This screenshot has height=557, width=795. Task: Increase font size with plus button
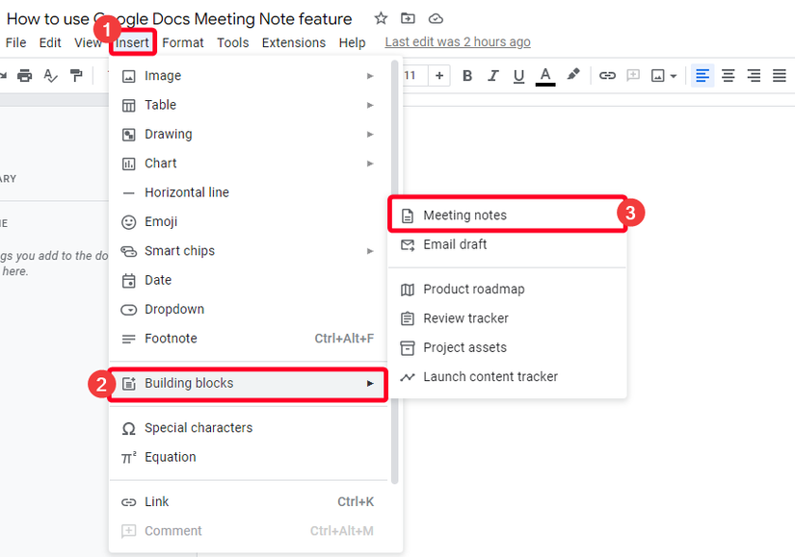[439, 76]
